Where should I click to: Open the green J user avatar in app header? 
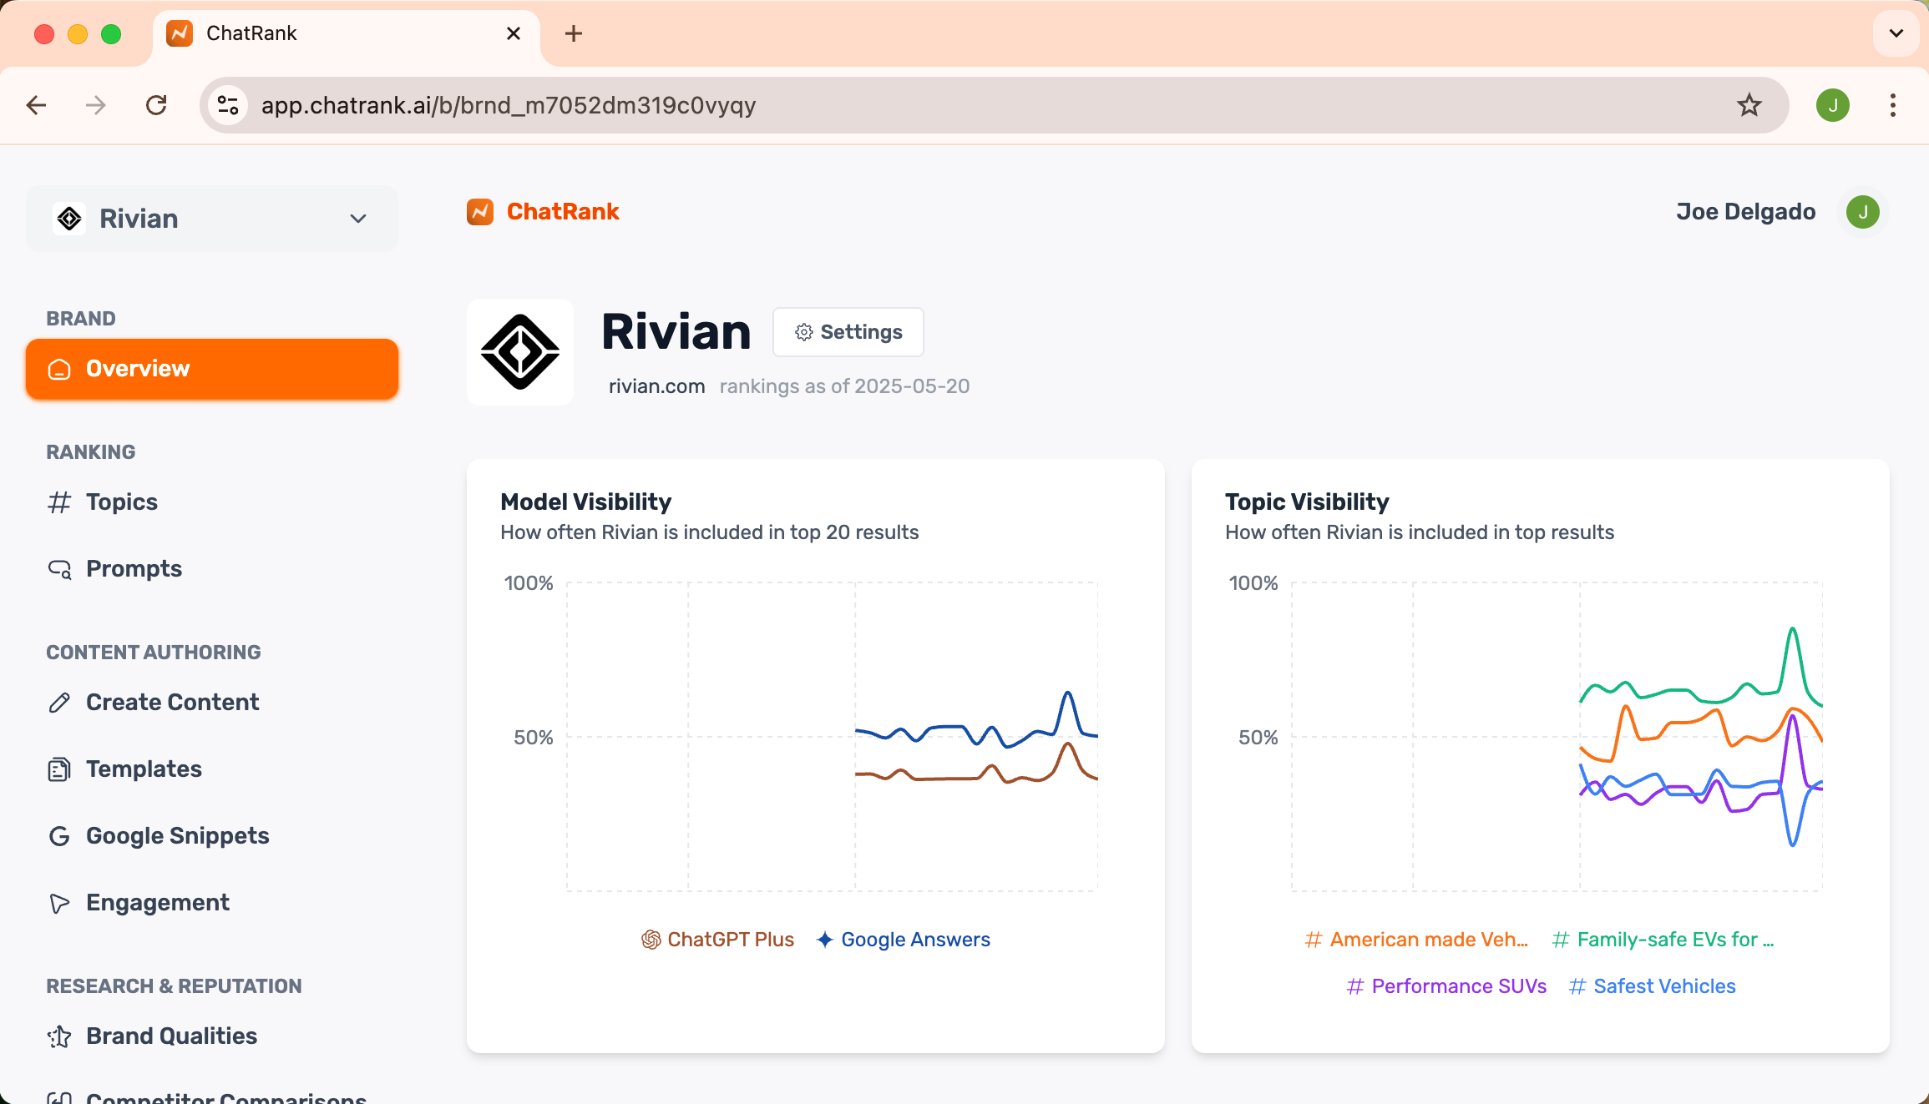click(1863, 212)
